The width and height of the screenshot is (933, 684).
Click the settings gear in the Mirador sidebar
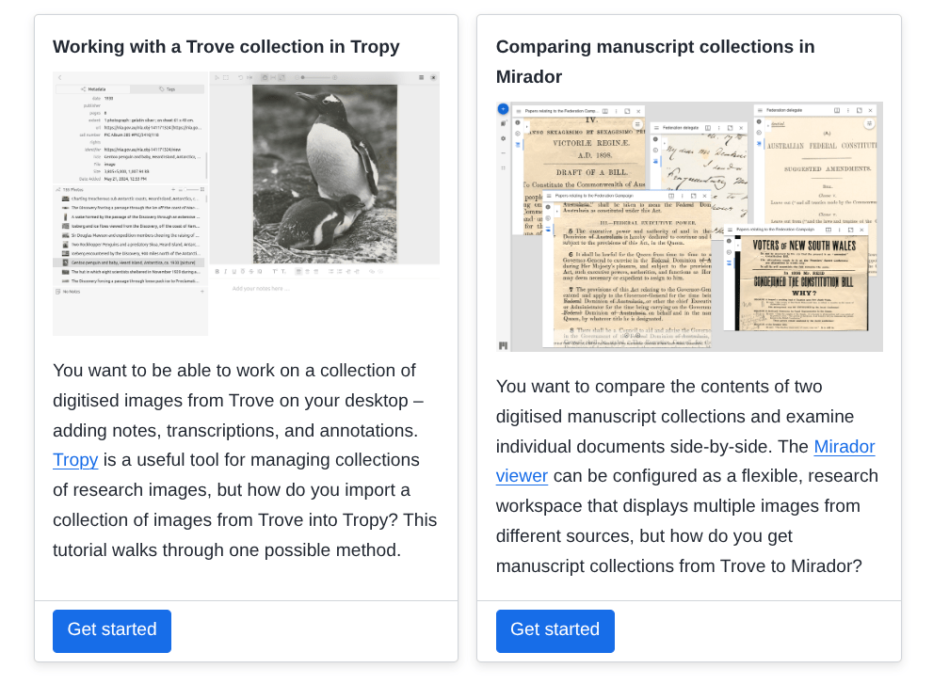pos(503,138)
